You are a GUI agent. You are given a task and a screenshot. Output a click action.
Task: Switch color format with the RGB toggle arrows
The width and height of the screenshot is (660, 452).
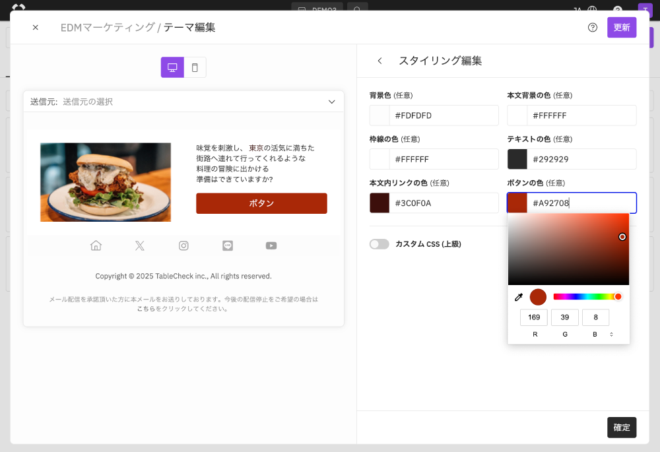click(x=612, y=334)
